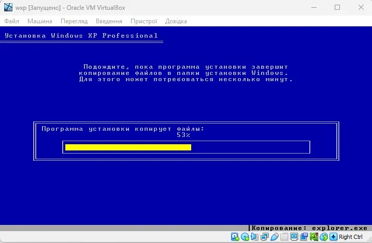Image resolution: width=372 pixels, height=243 pixels.
Task: Click the green CPU execution status icon
Action: pyautogui.click(x=313, y=237)
